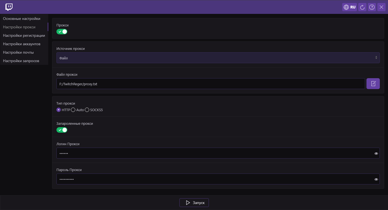Choose the Auto proxy type radio
This screenshot has width=388, height=210.
tap(73, 110)
